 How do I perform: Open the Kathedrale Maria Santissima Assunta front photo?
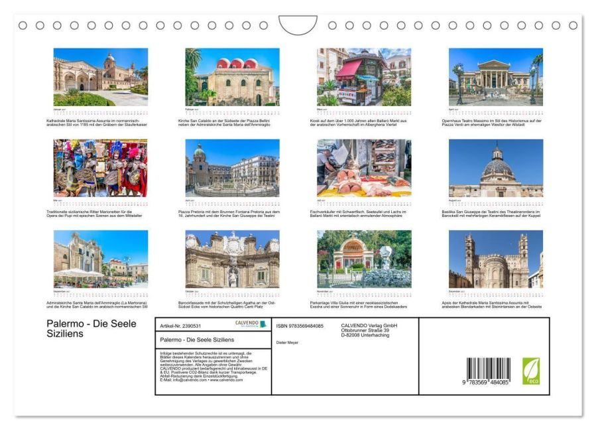click(x=101, y=77)
